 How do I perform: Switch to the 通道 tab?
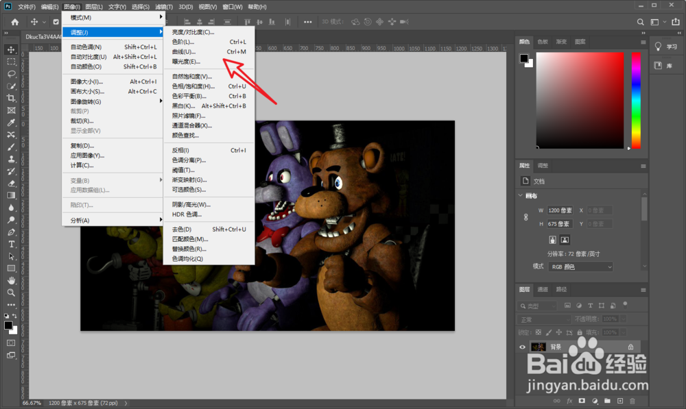543,289
